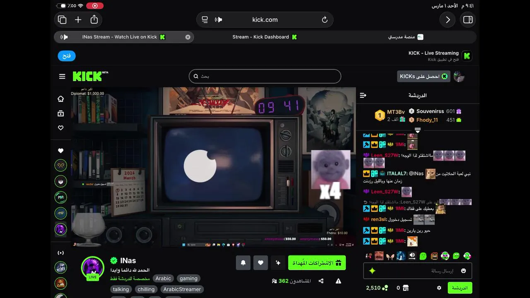Switch to the INas Stream tab
The image size is (530, 298).
(124, 37)
